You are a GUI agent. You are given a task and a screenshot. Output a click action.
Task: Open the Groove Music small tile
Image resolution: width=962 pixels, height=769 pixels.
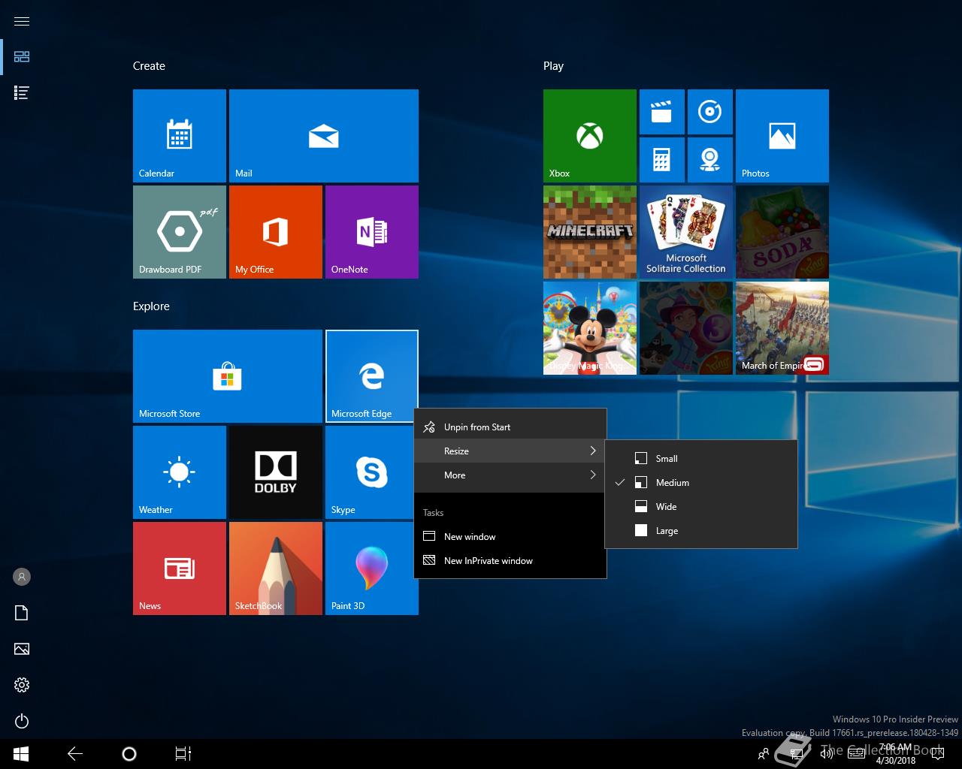[x=710, y=112]
